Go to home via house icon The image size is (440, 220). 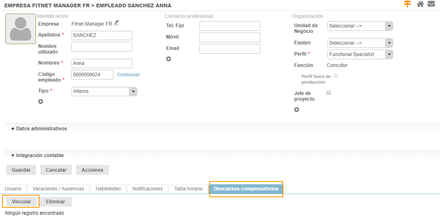(420, 4)
